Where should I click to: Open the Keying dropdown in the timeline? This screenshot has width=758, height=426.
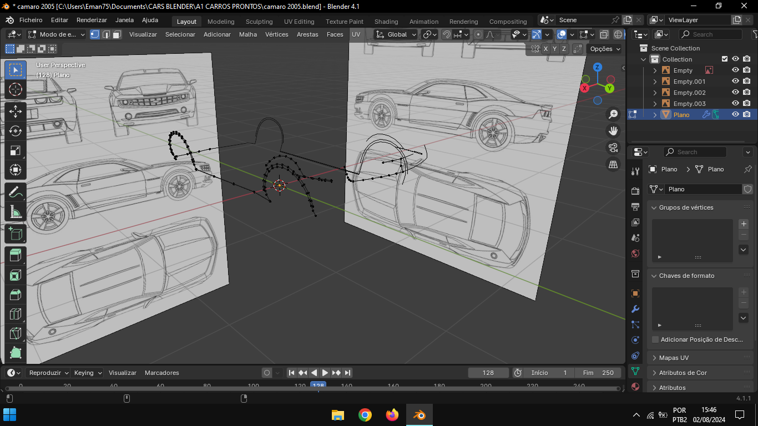pyautogui.click(x=88, y=373)
